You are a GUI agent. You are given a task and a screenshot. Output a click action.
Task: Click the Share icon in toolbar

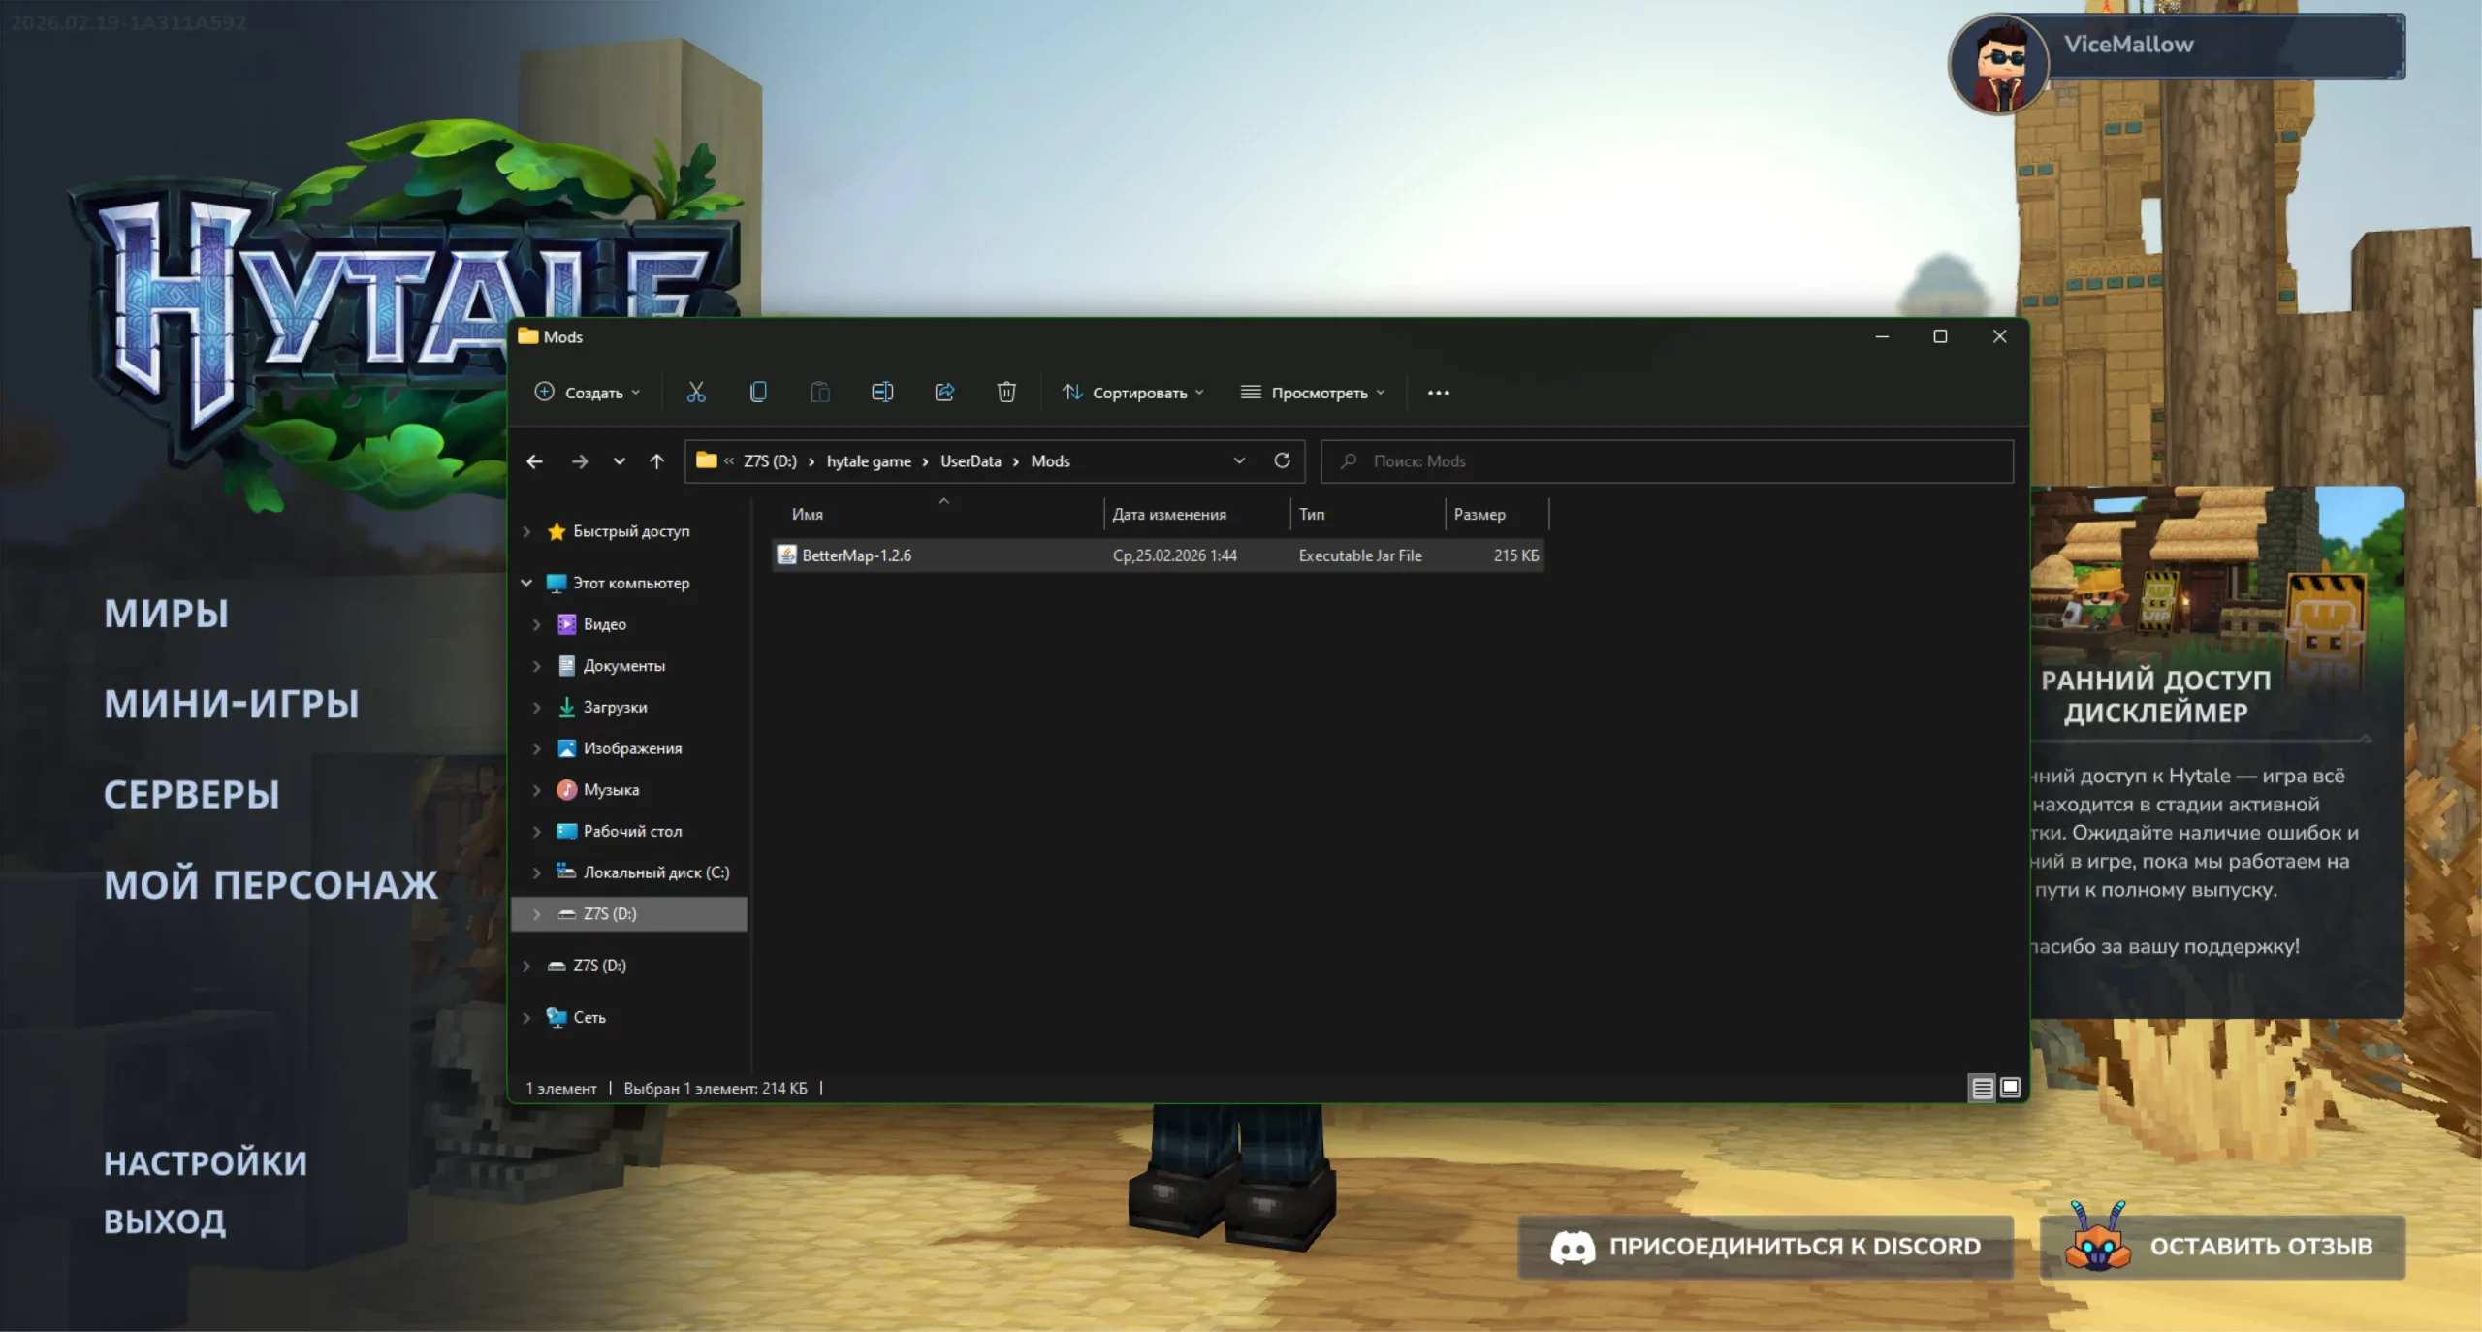pos(944,392)
